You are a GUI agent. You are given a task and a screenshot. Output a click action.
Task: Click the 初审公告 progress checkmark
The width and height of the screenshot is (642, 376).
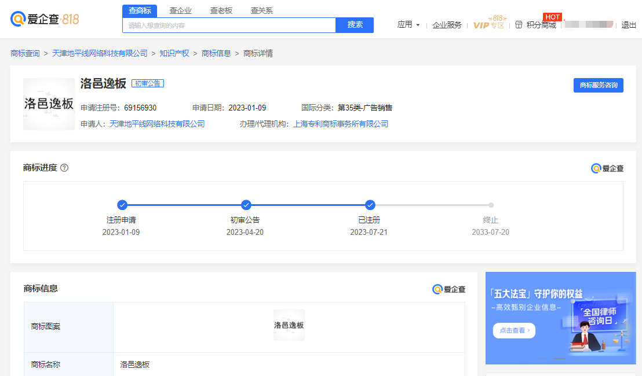click(x=246, y=205)
